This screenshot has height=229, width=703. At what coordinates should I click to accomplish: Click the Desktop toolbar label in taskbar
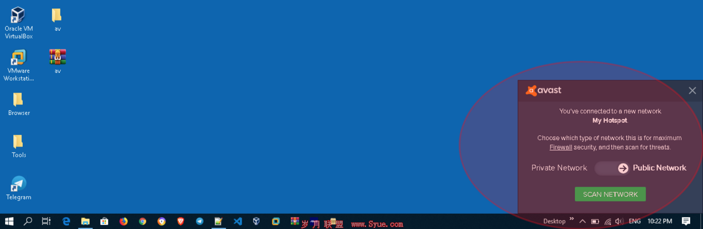[x=554, y=221]
